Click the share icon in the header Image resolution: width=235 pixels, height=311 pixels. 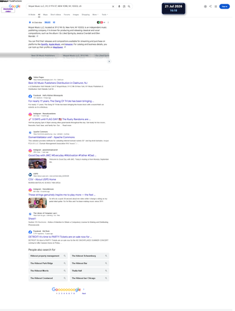(211, 6)
